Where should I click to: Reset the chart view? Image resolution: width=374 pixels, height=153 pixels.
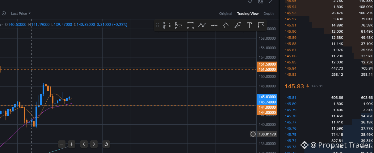coord(106,144)
